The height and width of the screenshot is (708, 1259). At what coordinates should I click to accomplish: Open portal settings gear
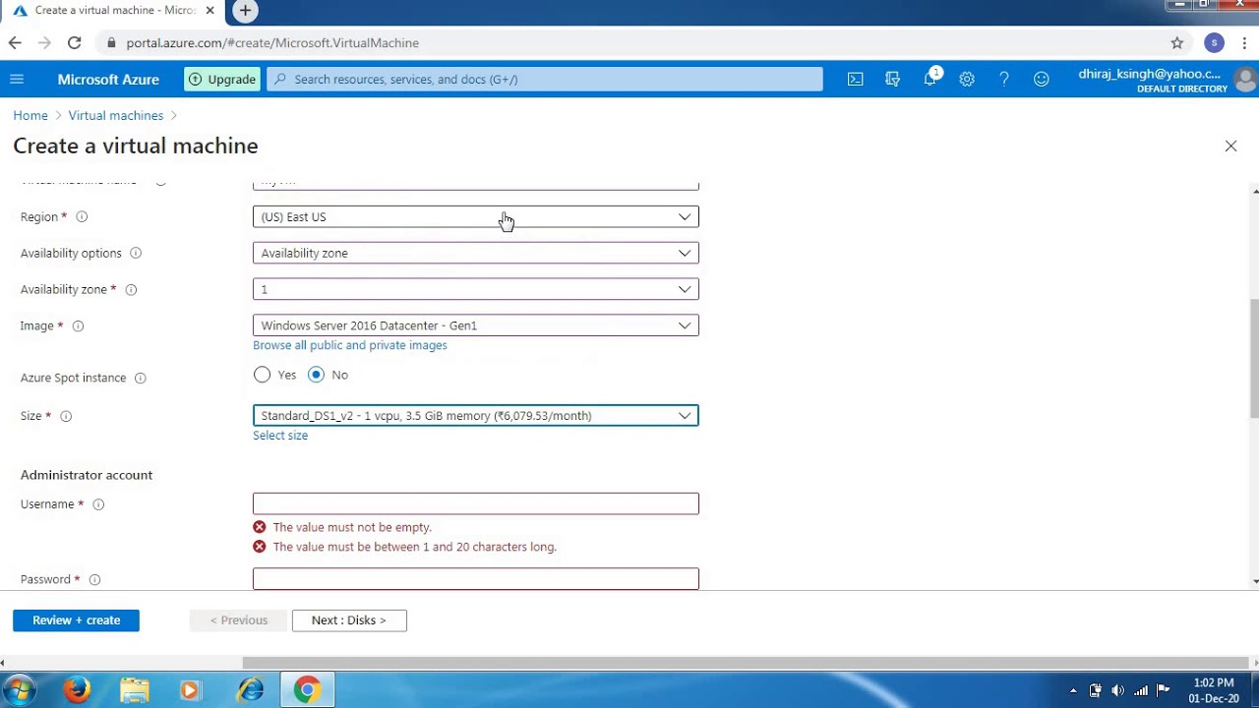[x=967, y=79]
